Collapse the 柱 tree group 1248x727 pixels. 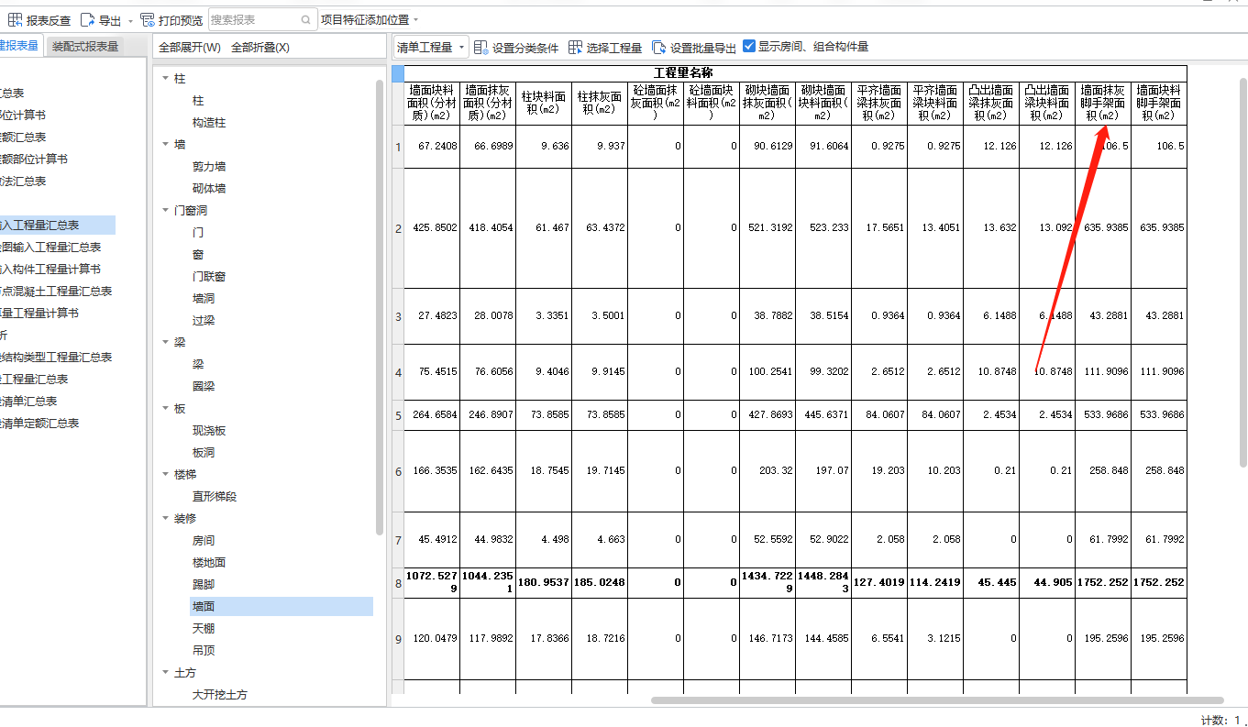tap(164, 79)
